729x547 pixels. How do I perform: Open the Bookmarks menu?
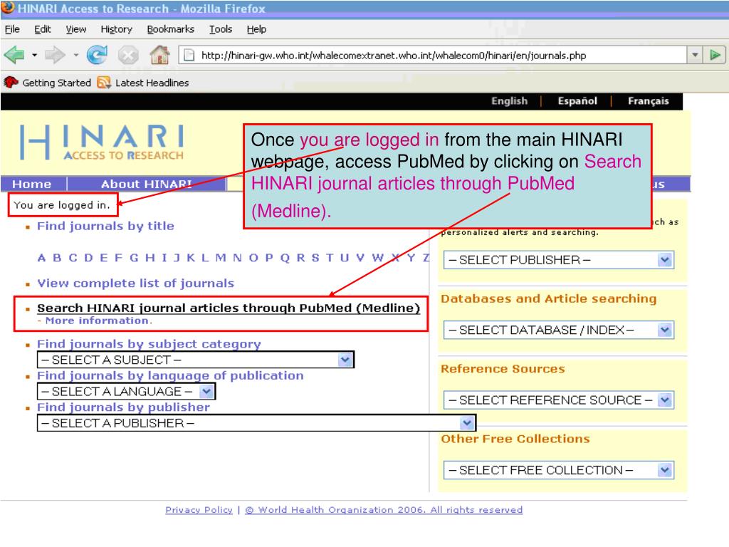pyautogui.click(x=171, y=29)
